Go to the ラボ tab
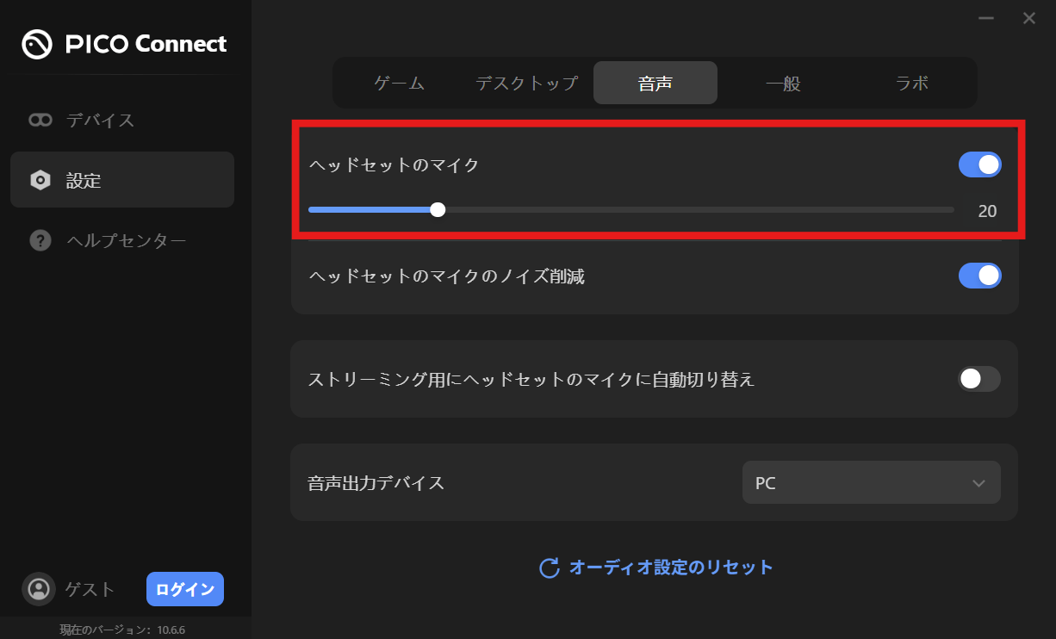This screenshot has height=639, width=1056. click(911, 84)
